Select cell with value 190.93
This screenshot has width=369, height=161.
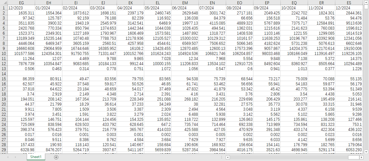(x=48, y=144)
